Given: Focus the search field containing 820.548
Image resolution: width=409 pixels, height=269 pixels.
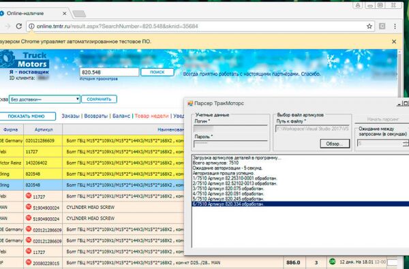Looking at the screenshot, I should (109, 72).
